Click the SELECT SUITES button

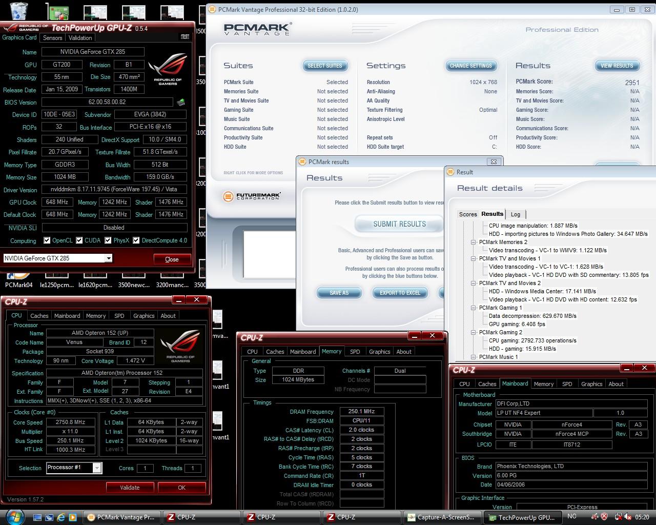(325, 66)
